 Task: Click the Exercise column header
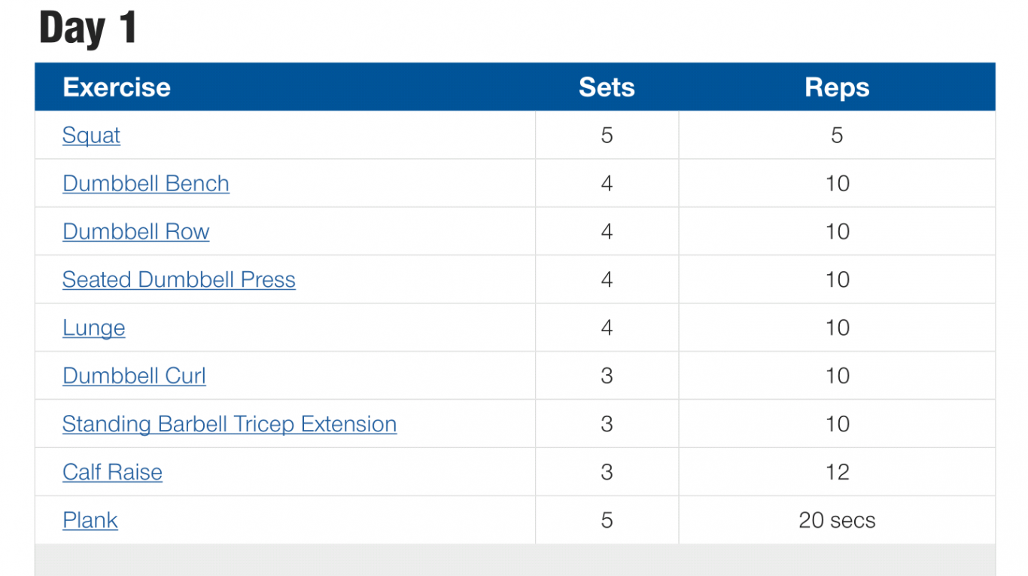tap(117, 87)
